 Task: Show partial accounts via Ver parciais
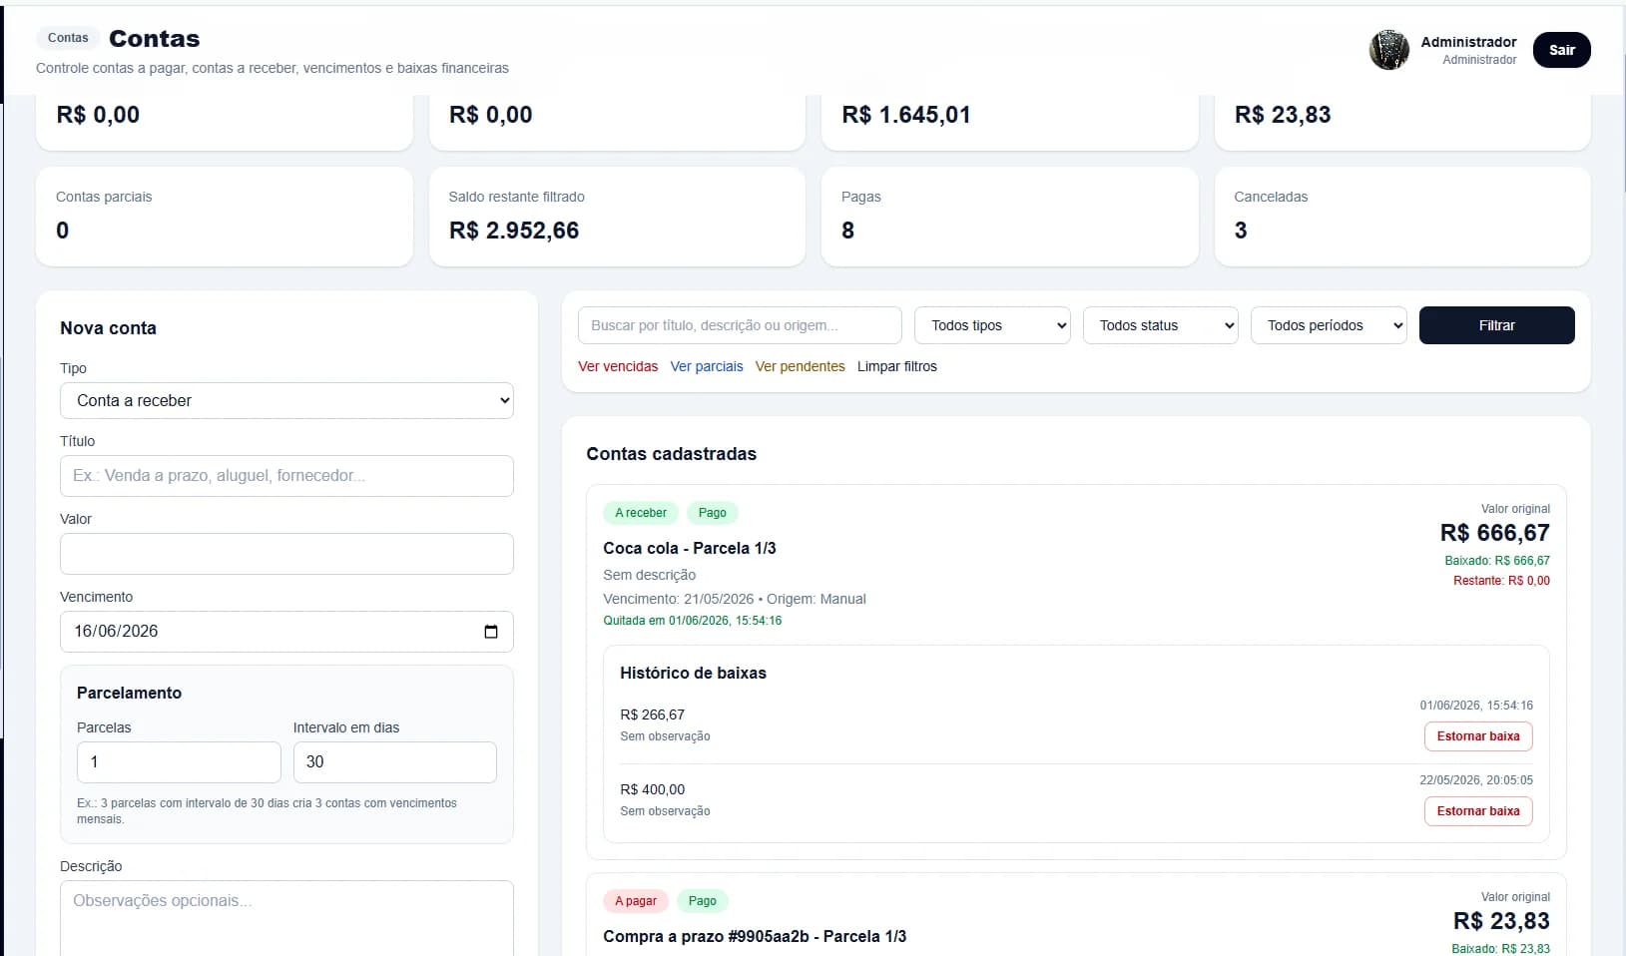pyautogui.click(x=707, y=366)
